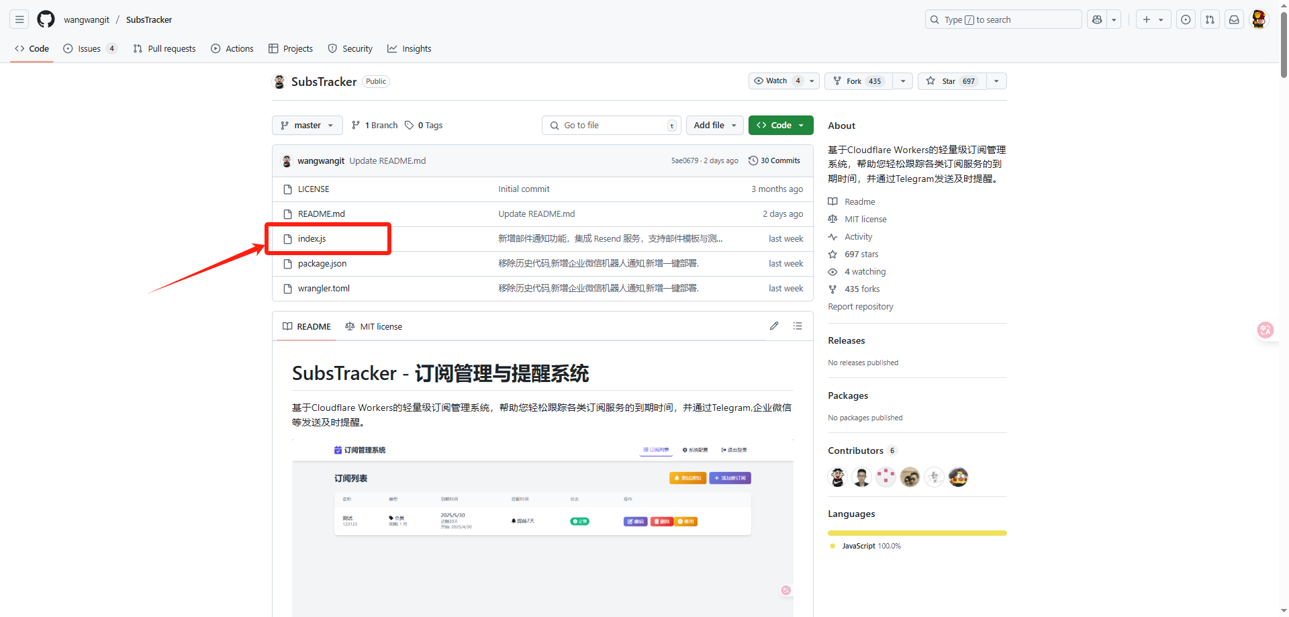Image resolution: width=1289 pixels, height=617 pixels.
Task: Open the hamburger navigation menu
Action: click(x=19, y=19)
